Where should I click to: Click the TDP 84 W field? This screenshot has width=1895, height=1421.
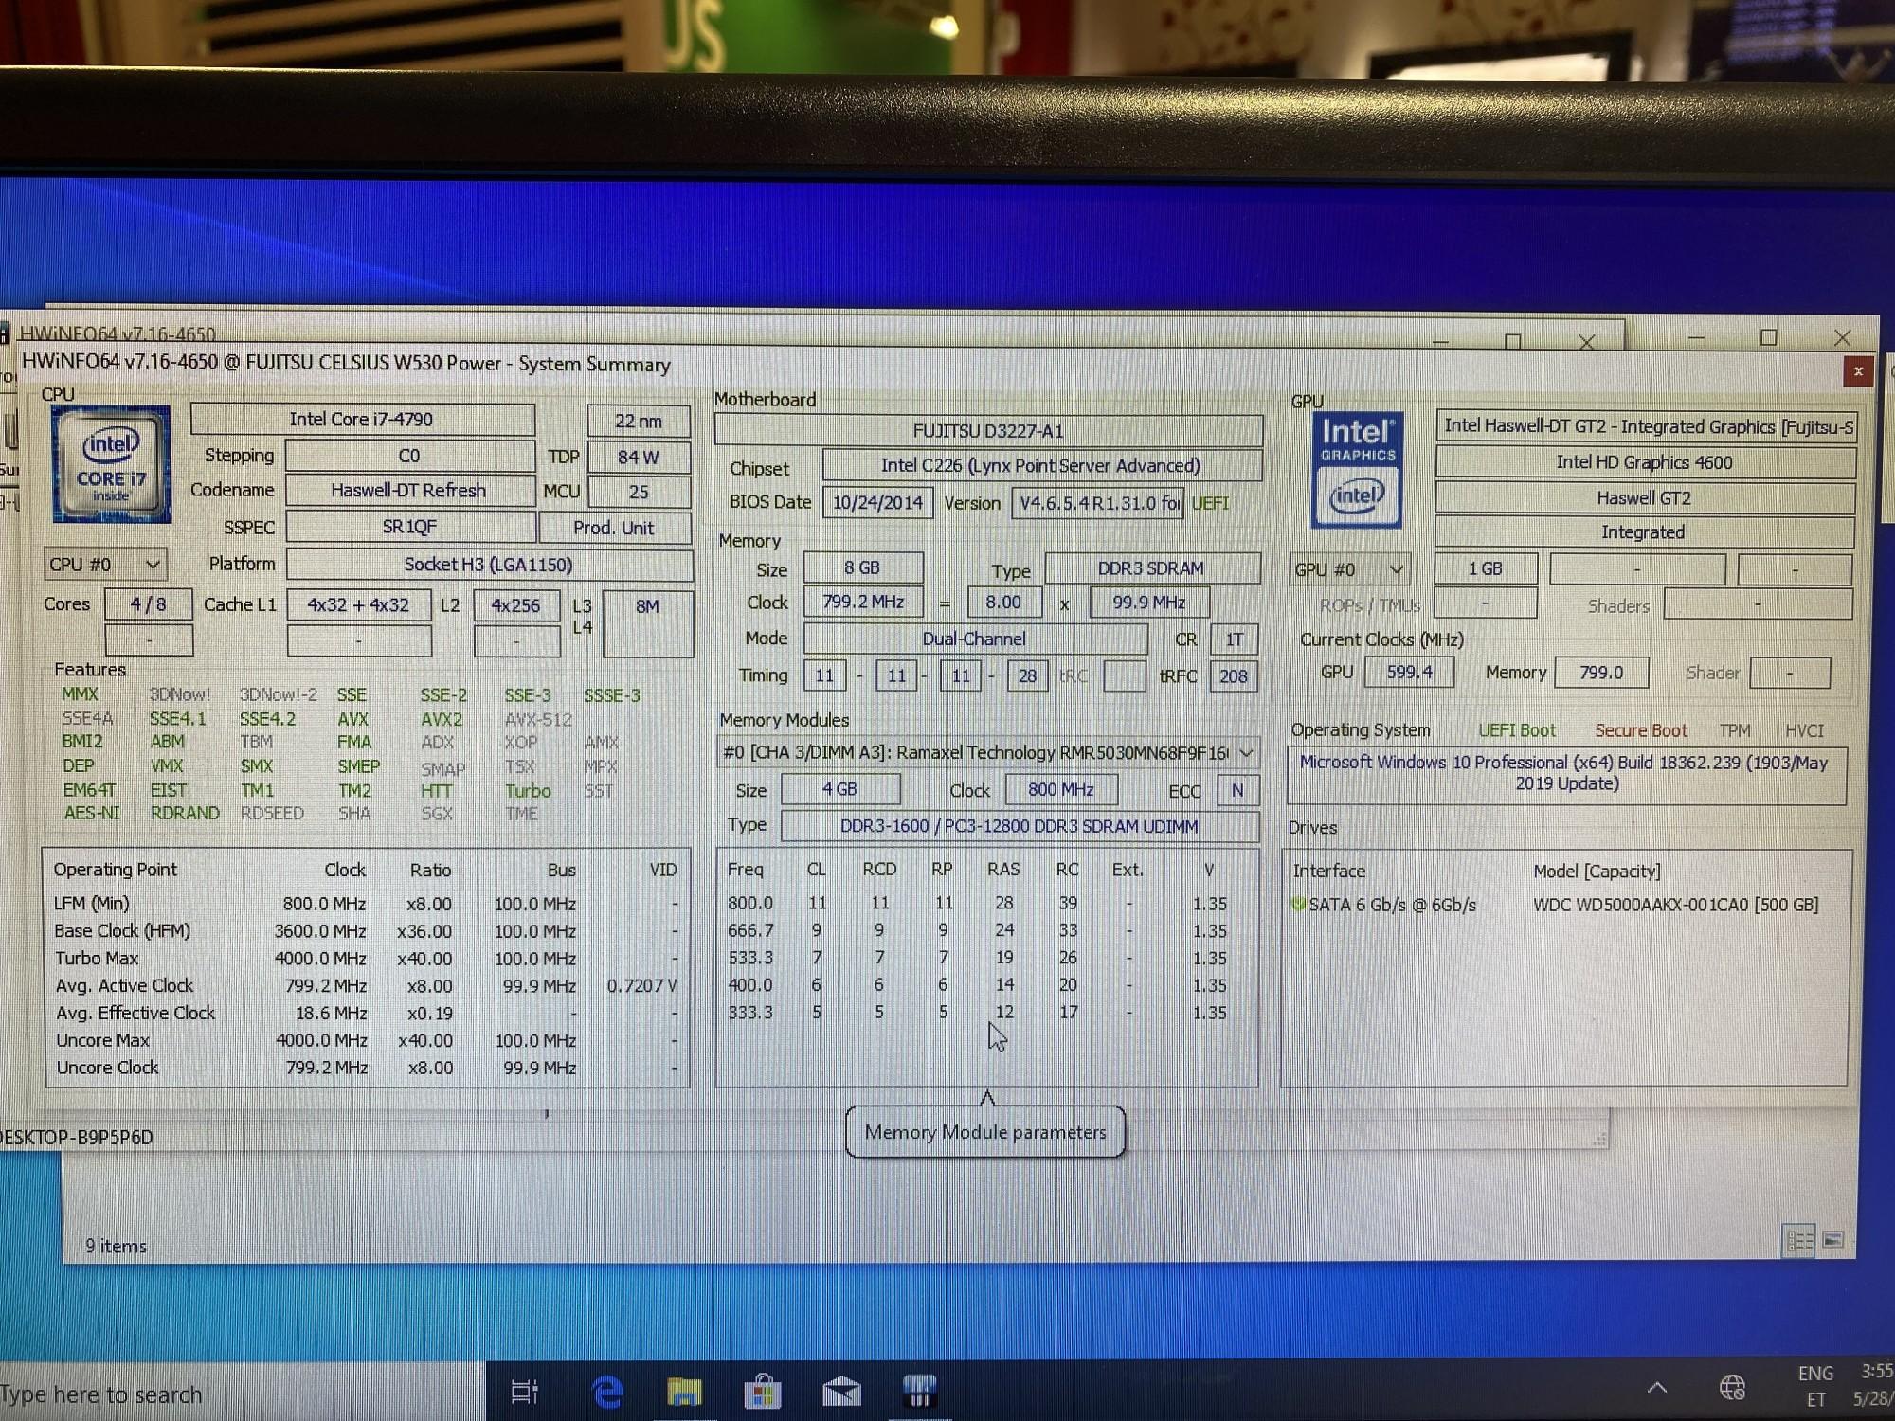coord(638,457)
